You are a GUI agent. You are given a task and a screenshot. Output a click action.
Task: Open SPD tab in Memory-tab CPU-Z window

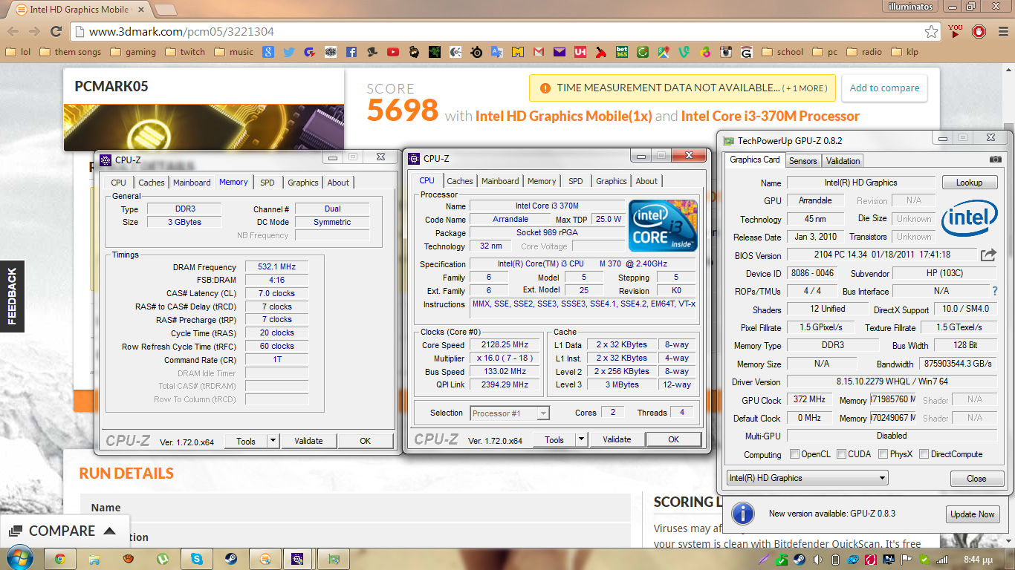[267, 182]
